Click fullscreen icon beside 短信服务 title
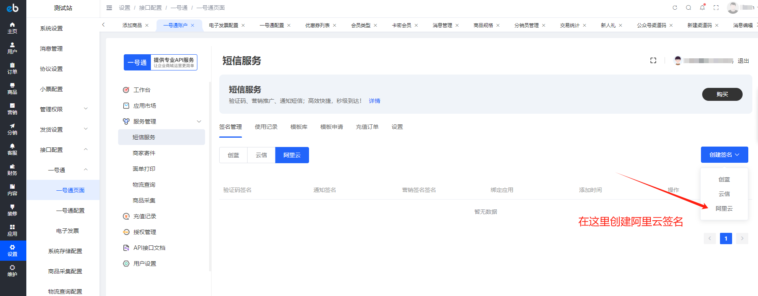 (x=653, y=60)
